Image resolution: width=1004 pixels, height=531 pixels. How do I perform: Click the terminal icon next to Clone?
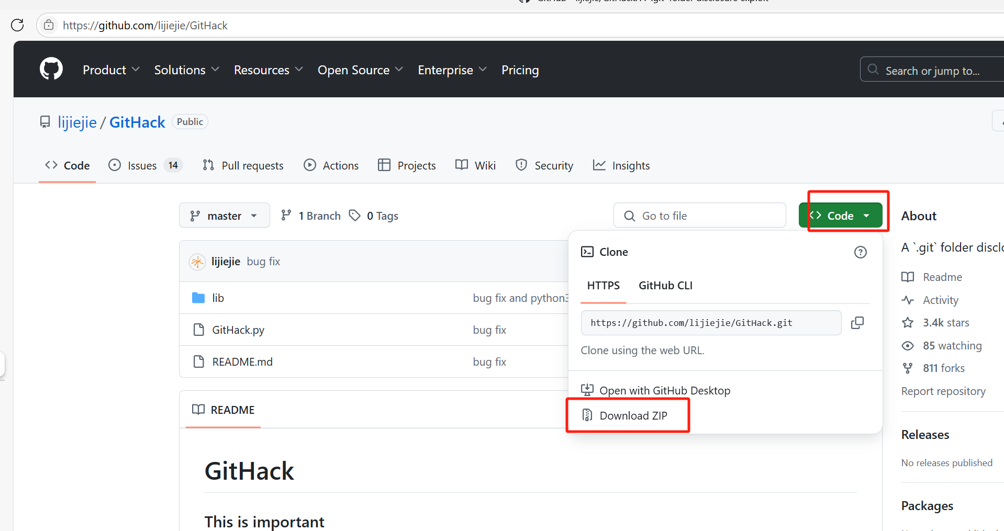[587, 252]
